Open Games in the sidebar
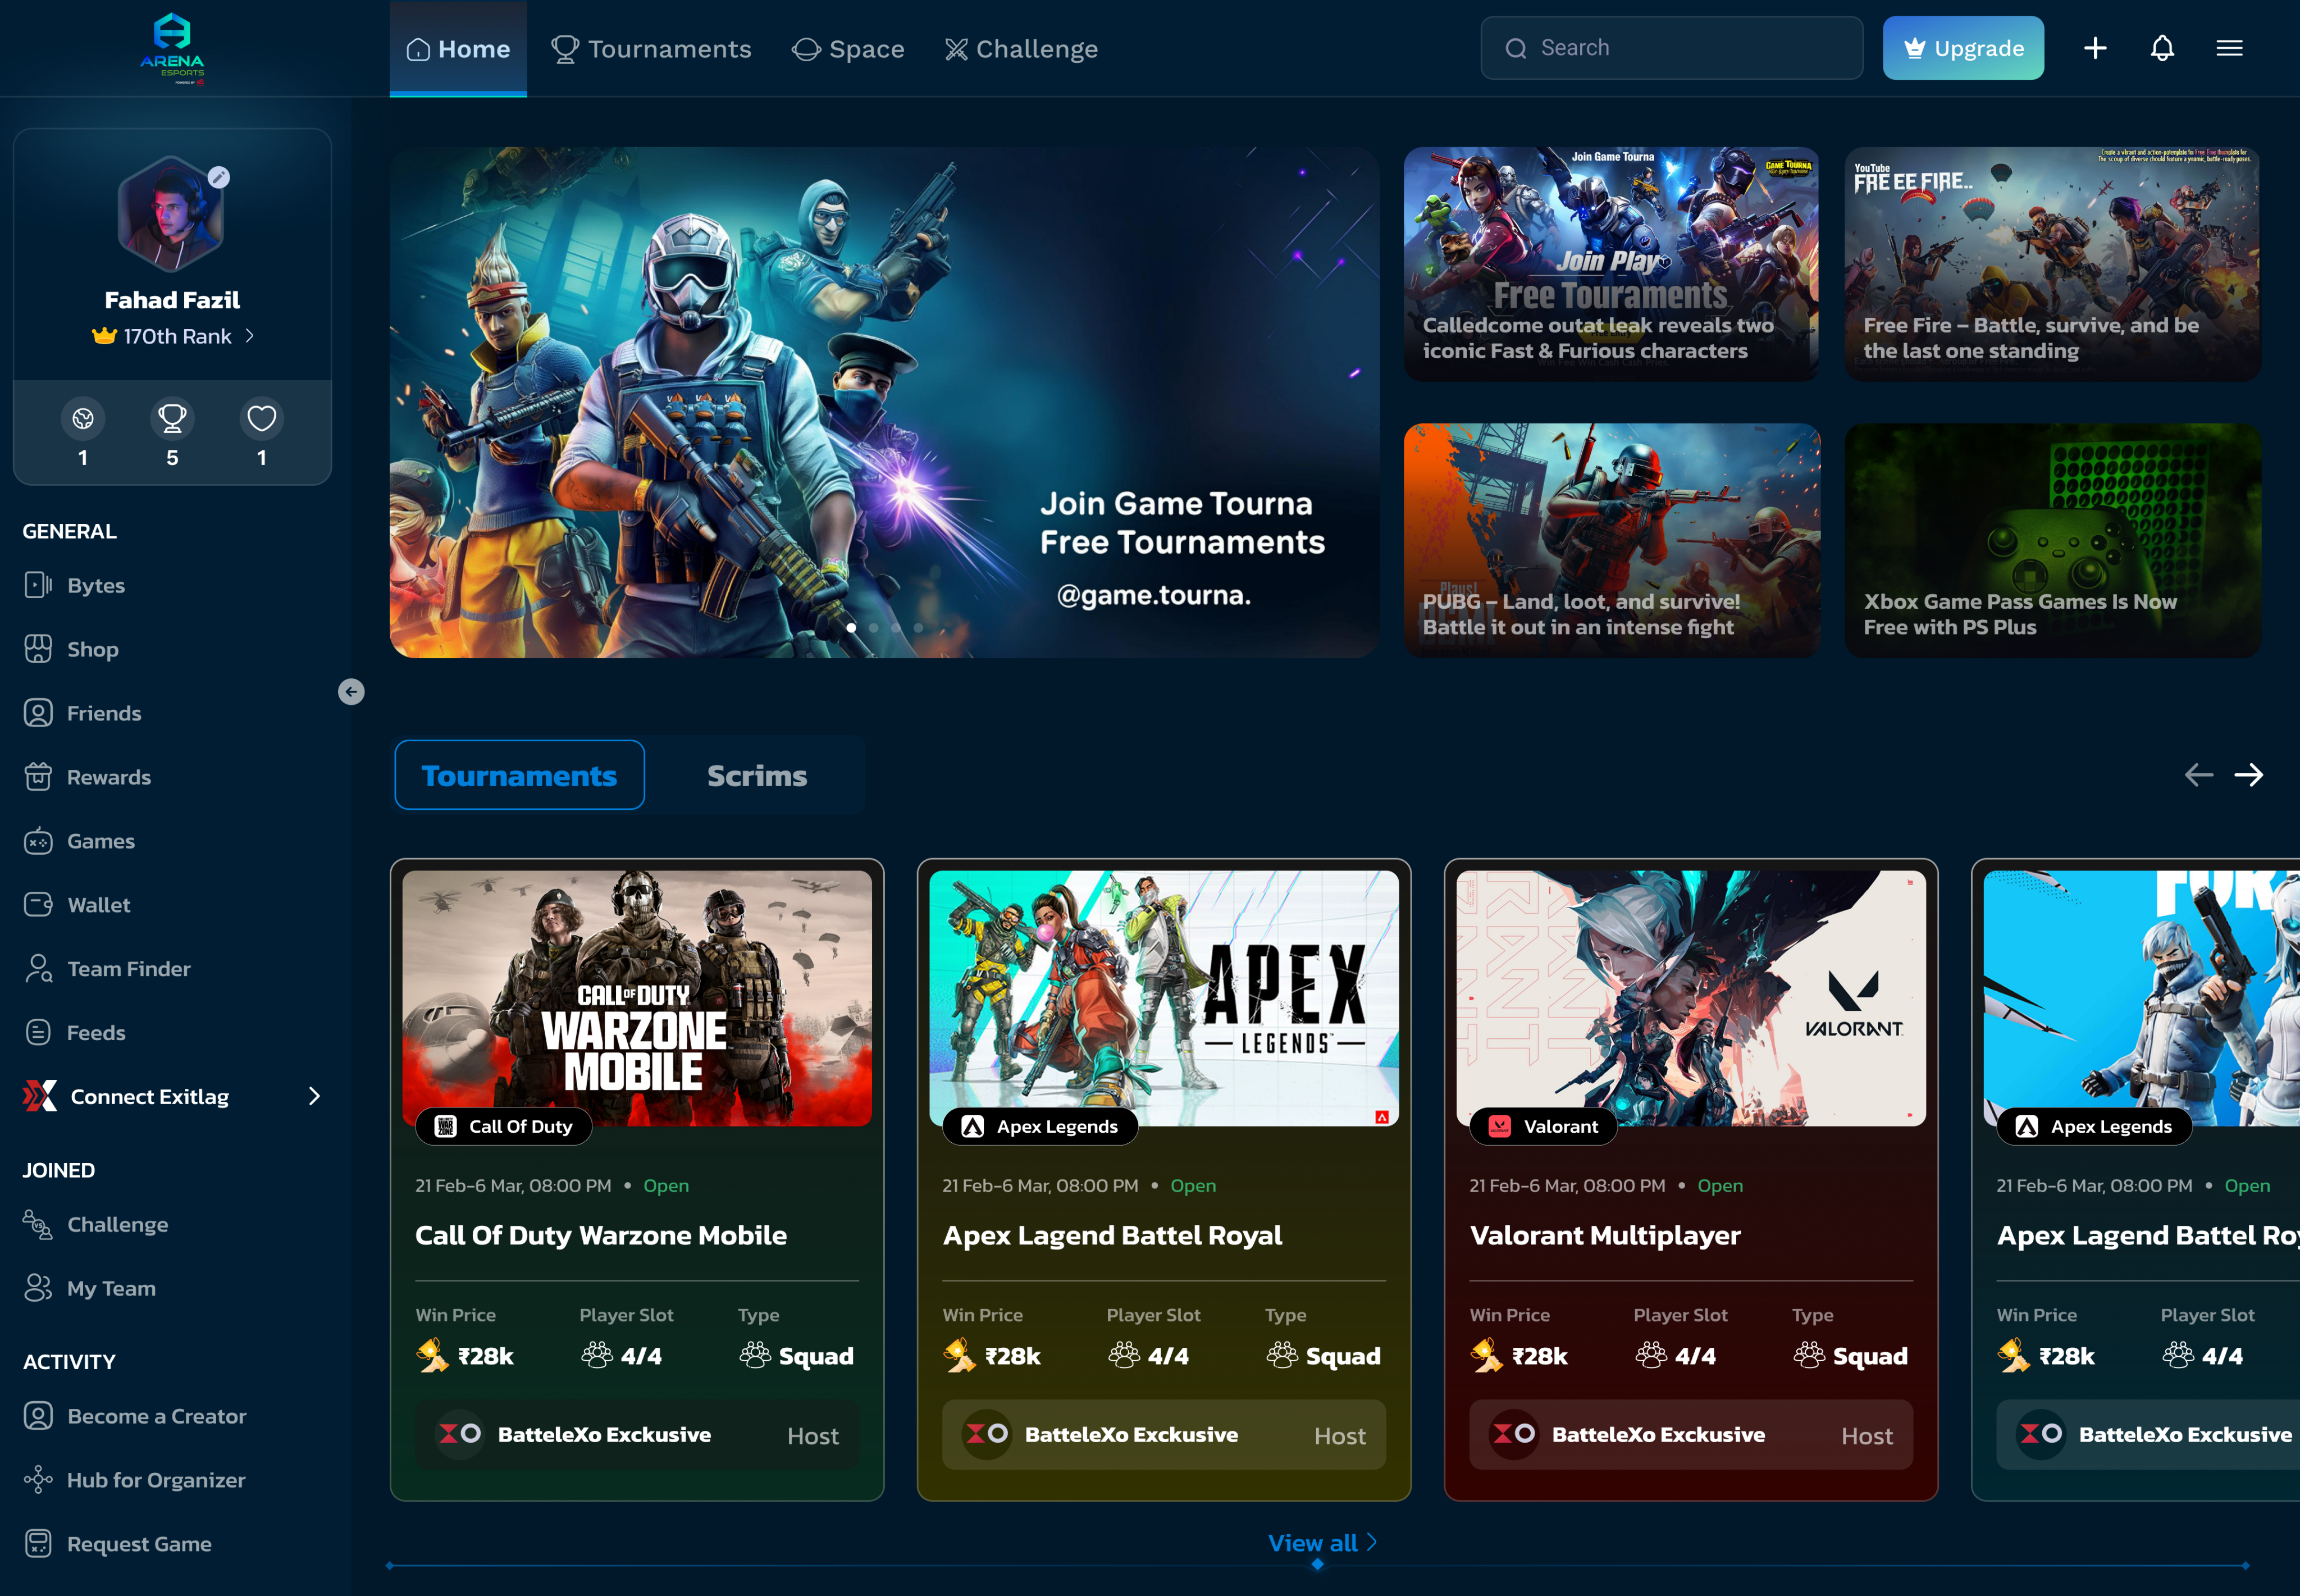 (x=79, y=841)
